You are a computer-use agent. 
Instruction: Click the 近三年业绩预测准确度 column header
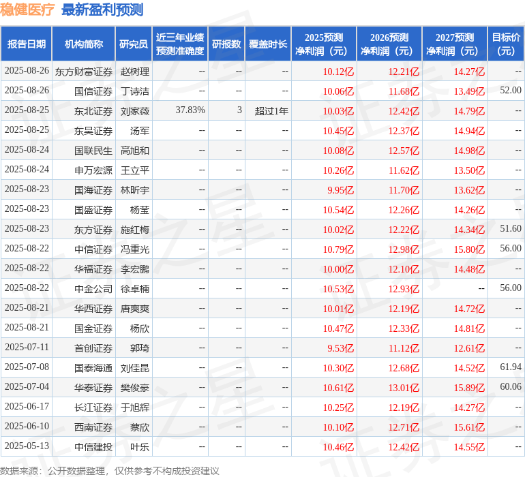point(180,44)
